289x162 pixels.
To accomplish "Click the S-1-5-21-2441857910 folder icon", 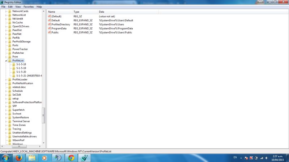I will point(14,76).
